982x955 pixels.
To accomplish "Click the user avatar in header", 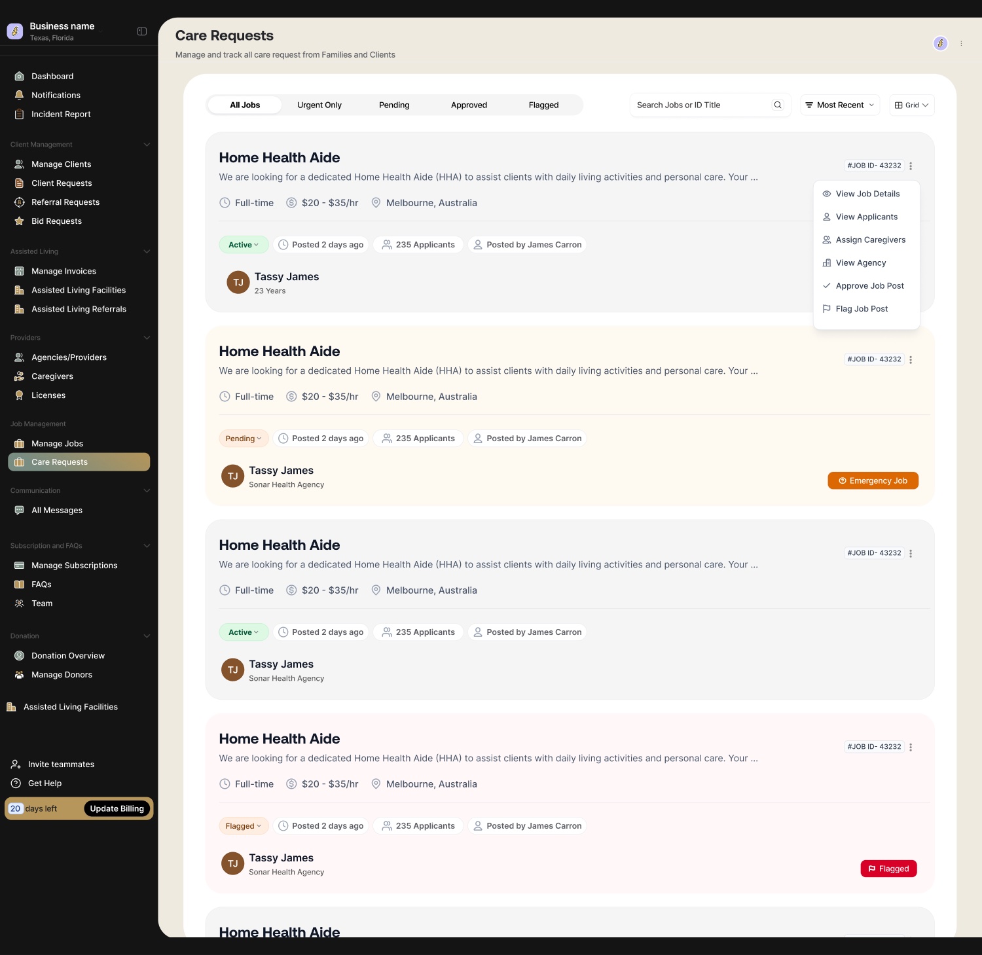I will click(x=941, y=43).
